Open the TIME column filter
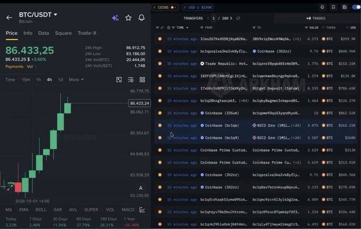Screen dimensions: 361x229 tap(174, 28)
